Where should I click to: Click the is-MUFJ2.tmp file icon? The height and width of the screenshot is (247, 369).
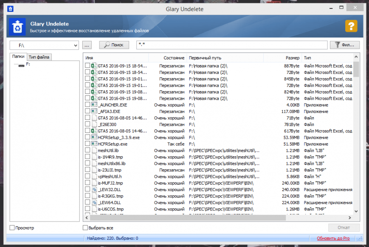[94, 182]
